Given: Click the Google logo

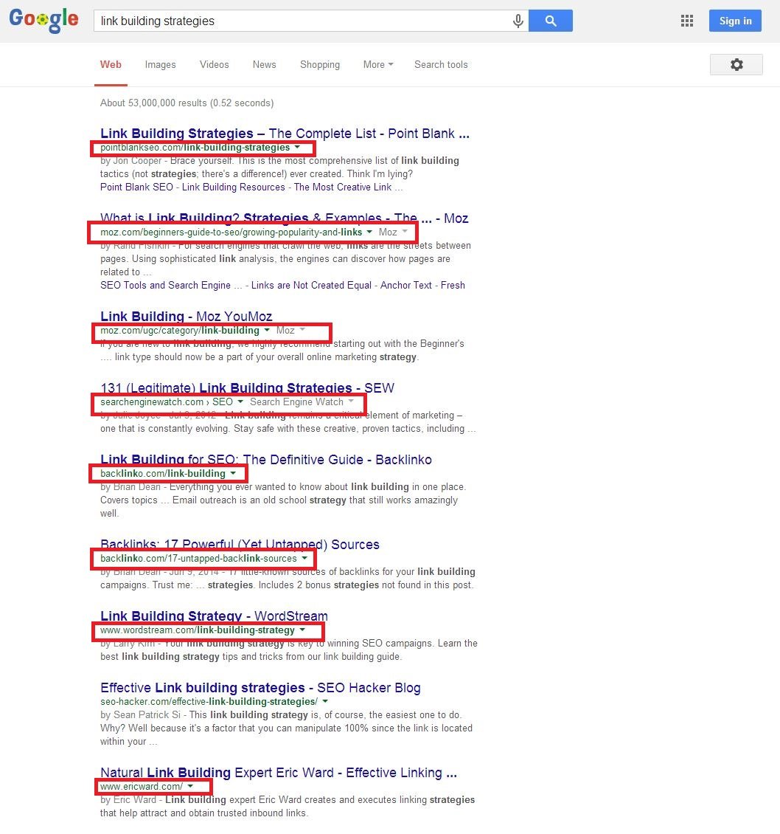Looking at the screenshot, I should [x=43, y=21].
